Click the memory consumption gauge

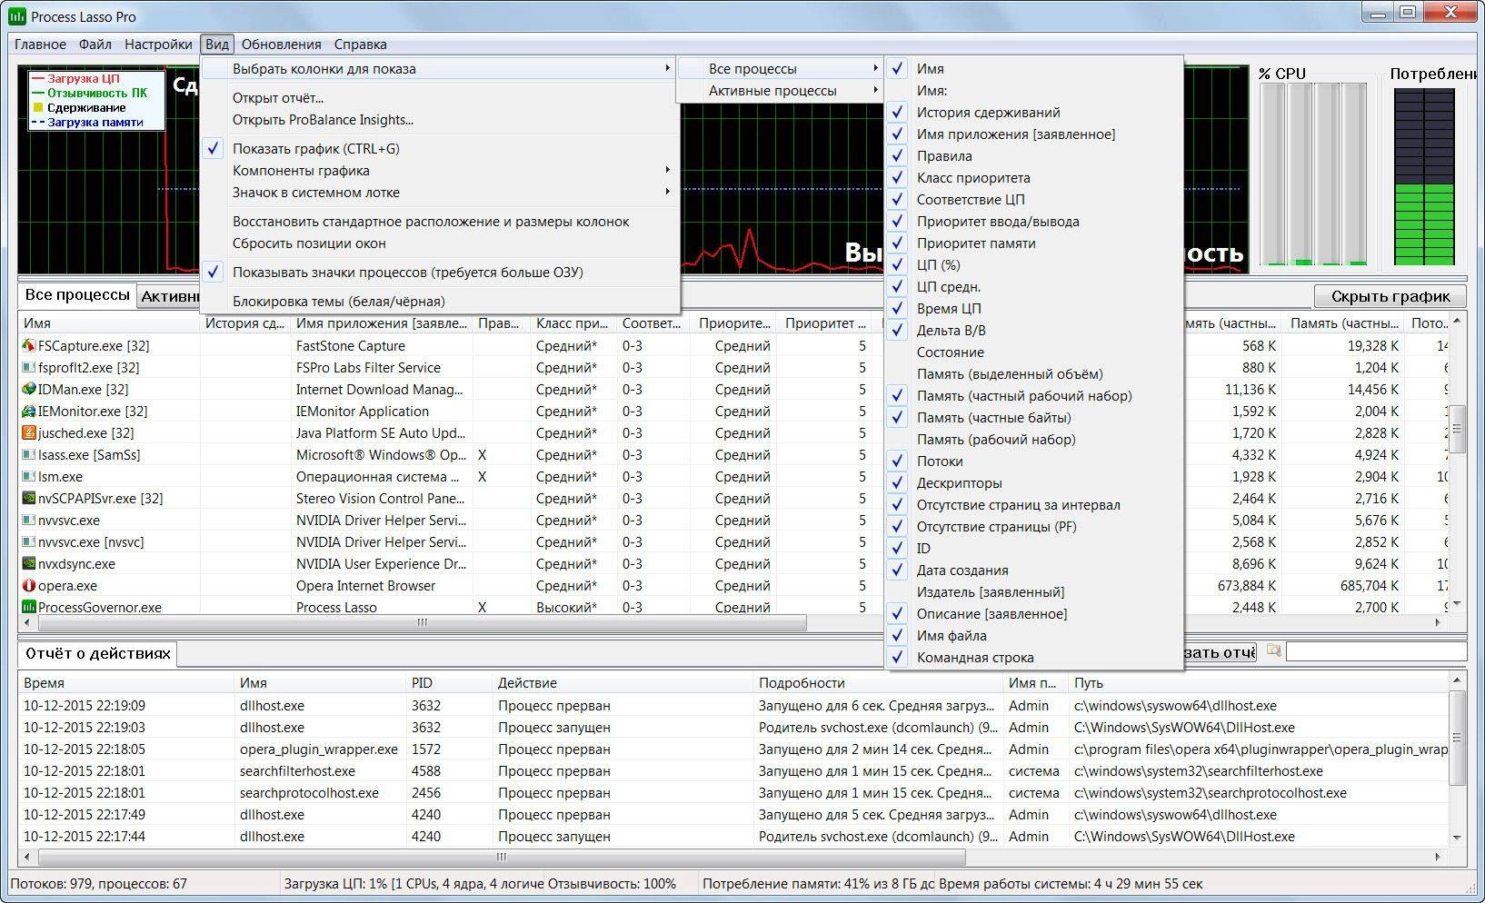point(1424,176)
